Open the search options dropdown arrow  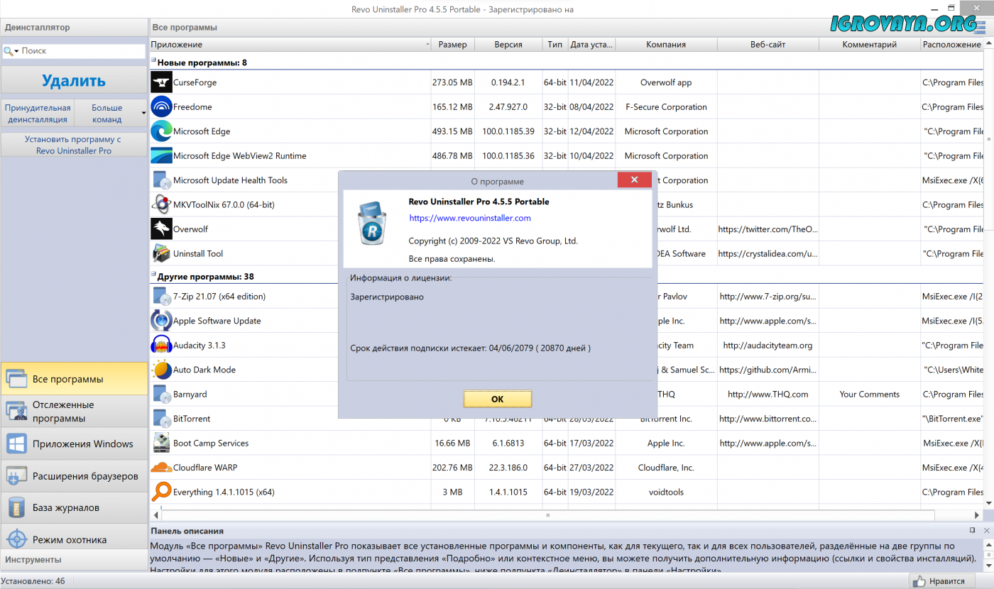tap(16, 52)
